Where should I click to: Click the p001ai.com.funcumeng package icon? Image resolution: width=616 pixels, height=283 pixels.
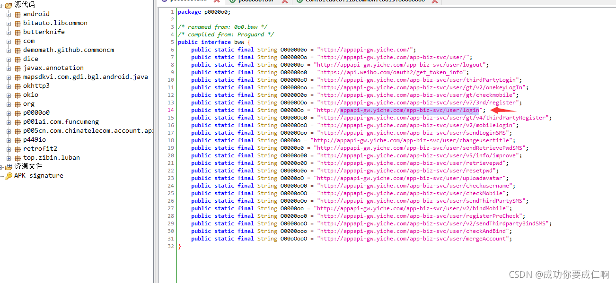pos(18,122)
